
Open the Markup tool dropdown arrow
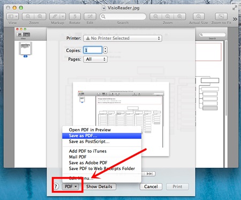63,17
